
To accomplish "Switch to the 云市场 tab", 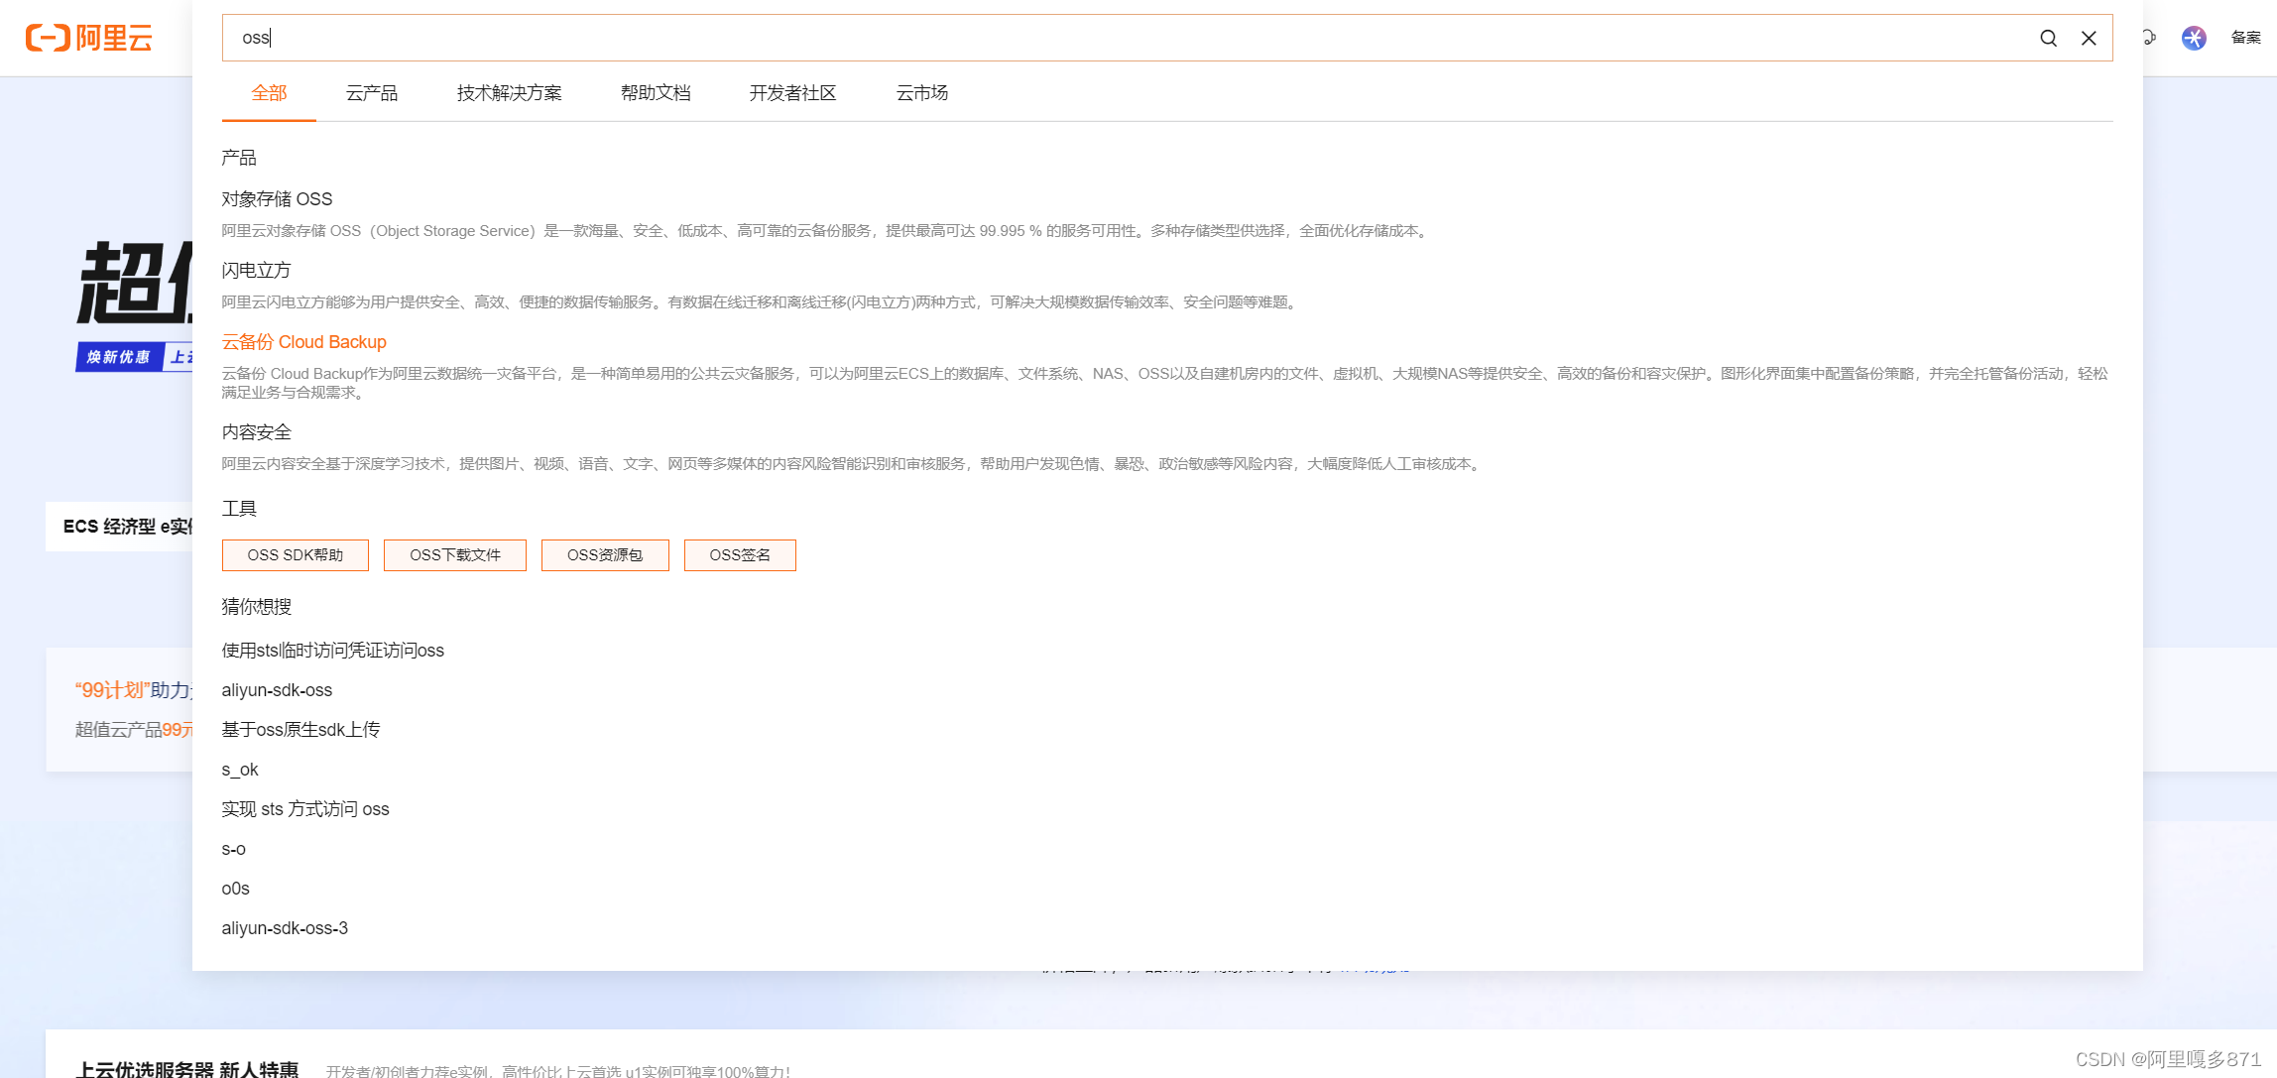I will (x=922, y=93).
